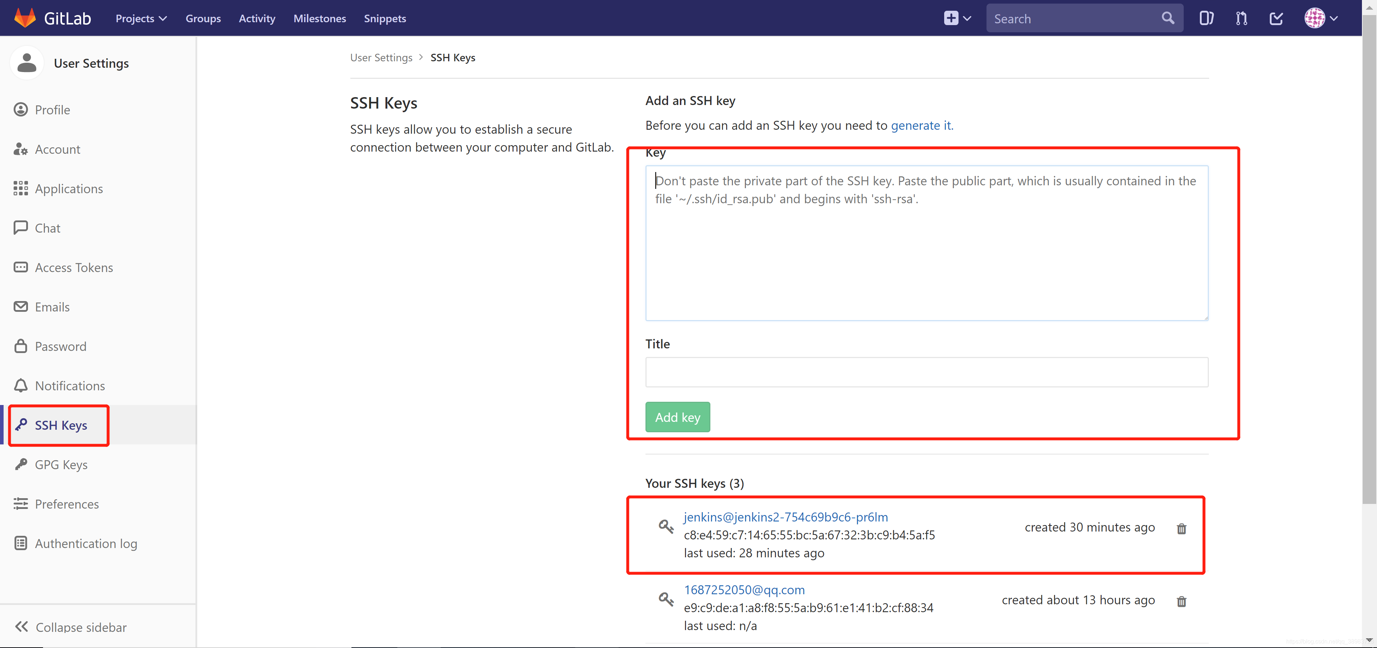Remove the 1687252050@qq.com key using trash icon

(x=1182, y=601)
